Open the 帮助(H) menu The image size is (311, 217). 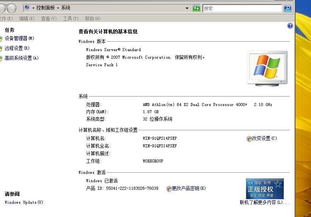[x=93, y=19]
